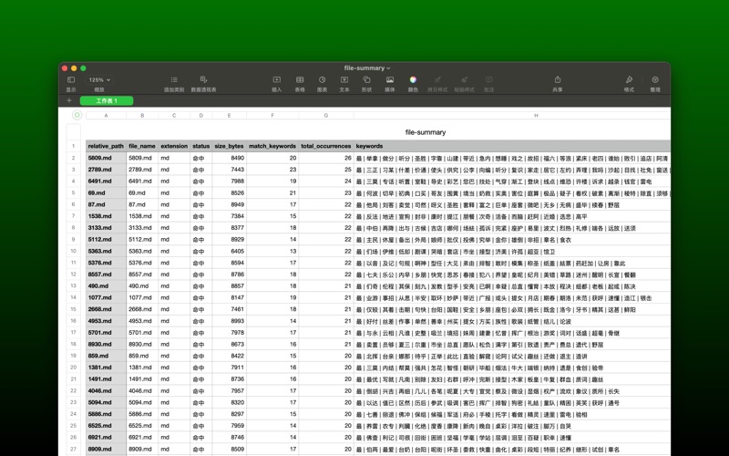The image size is (729, 456).
Task: Select the size cell 8422
Action: coord(230,356)
